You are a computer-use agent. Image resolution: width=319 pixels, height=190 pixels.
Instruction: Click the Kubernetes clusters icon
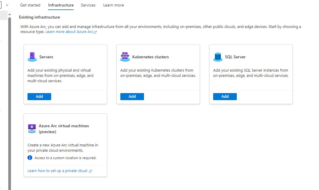click(x=125, y=57)
